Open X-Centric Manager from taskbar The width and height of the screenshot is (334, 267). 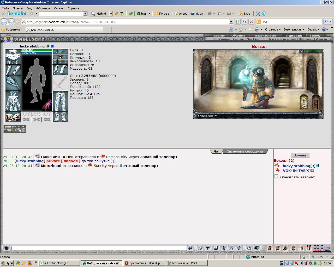[x=59, y=263]
